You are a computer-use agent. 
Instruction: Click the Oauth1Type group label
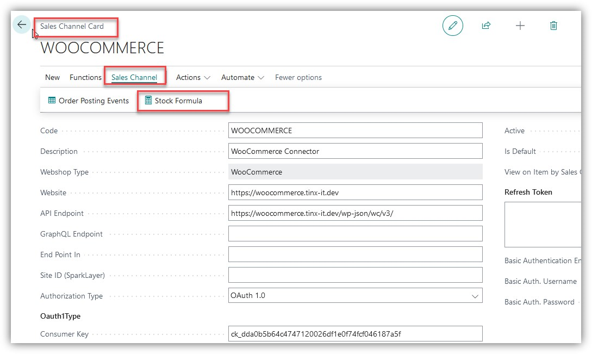coord(60,316)
